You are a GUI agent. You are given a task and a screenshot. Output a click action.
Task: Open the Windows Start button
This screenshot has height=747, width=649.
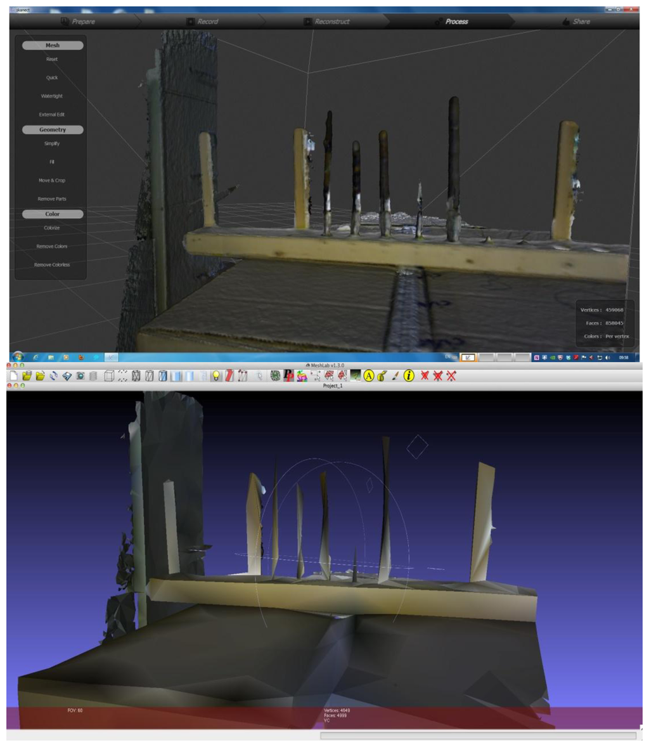(x=18, y=357)
